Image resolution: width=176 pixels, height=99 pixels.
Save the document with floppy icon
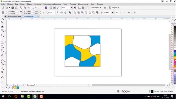tap(13, 8)
